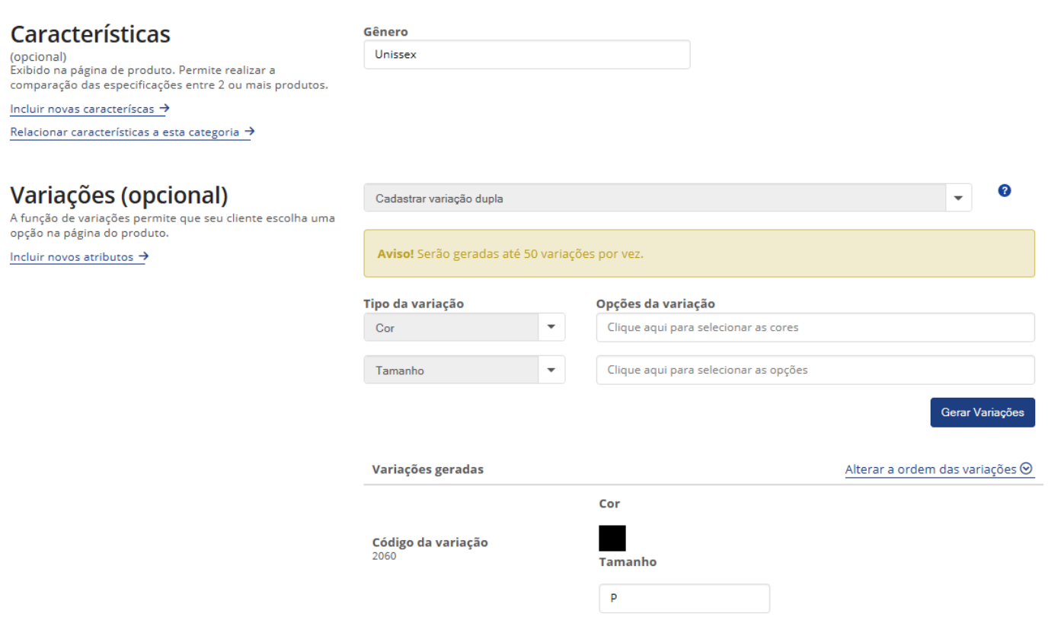1064x617 pixels.
Task: Click the 'Clique aqui para selecionar as cores' field
Action: (815, 328)
